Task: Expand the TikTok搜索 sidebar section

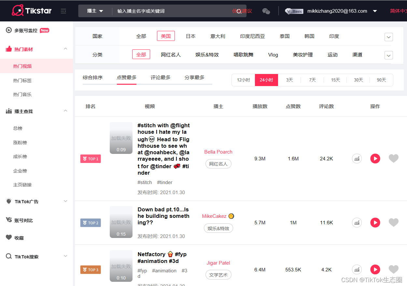Action: pyautogui.click(x=65, y=256)
